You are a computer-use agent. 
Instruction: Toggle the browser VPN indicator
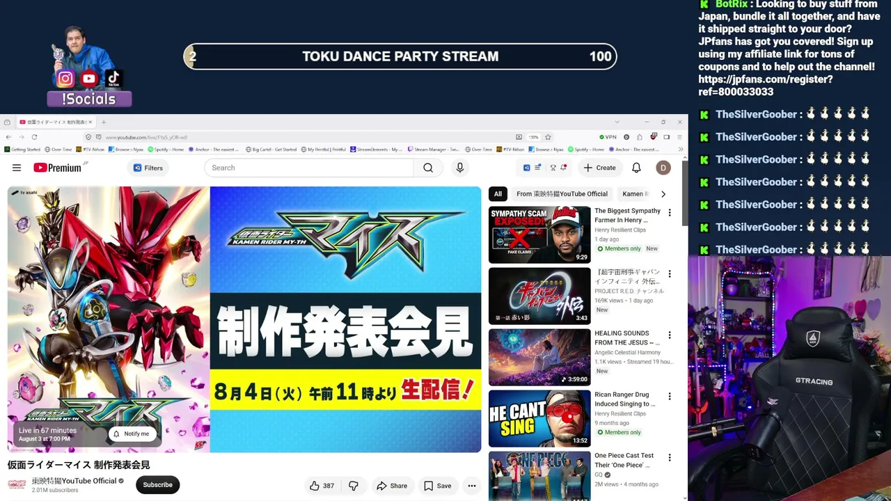(608, 137)
